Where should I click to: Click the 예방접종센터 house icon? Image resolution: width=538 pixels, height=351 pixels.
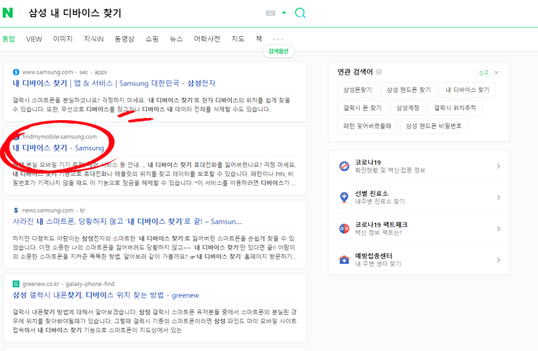pos(344,260)
